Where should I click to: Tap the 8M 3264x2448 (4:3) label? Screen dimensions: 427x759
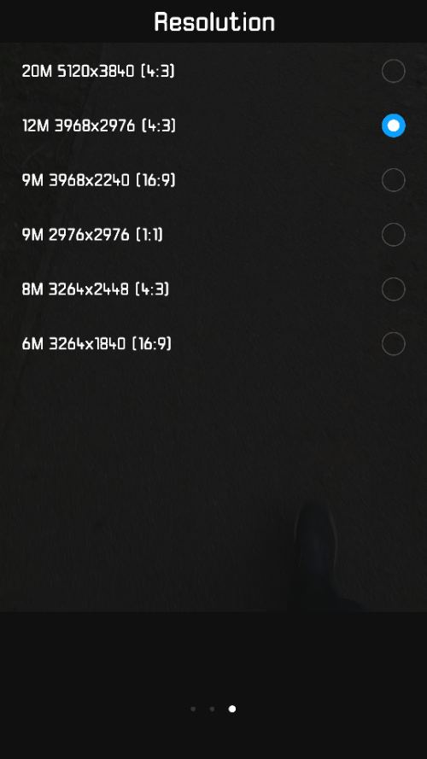[x=96, y=289]
